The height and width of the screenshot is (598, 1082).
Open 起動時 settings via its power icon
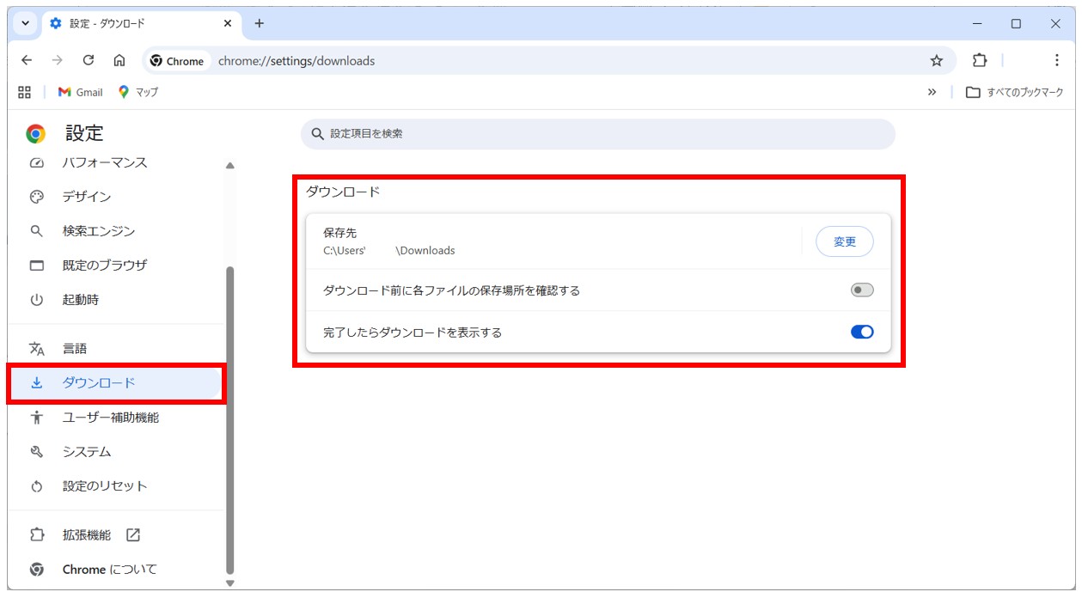(36, 300)
